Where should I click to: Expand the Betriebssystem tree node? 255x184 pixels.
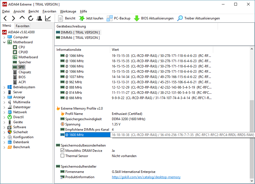coord(4,87)
